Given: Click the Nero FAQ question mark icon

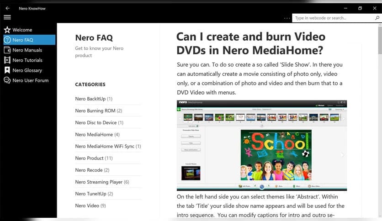Looking at the screenshot, I should [x=7, y=40].
